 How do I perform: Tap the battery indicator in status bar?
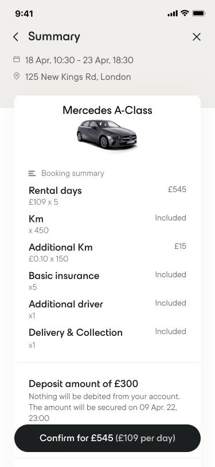199,13
